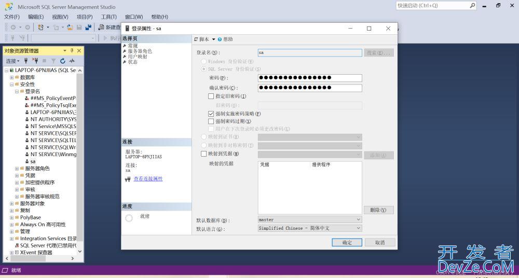Screen dimensions: 519x278
Task: Click the Open File folder toolbar icon
Action: pos(70,27)
